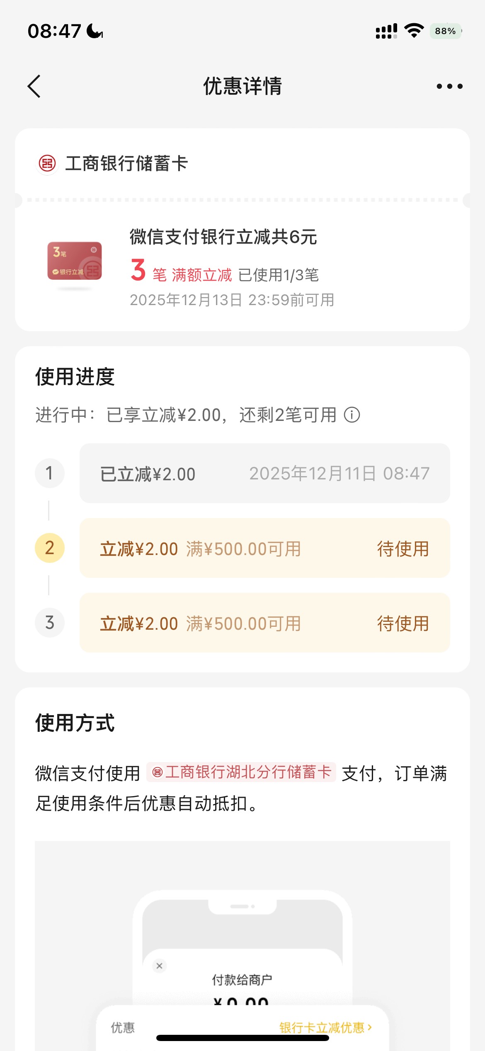The width and height of the screenshot is (485, 1051).
Task: Tap the red coupon card thumbnail
Action: (75, 262)
